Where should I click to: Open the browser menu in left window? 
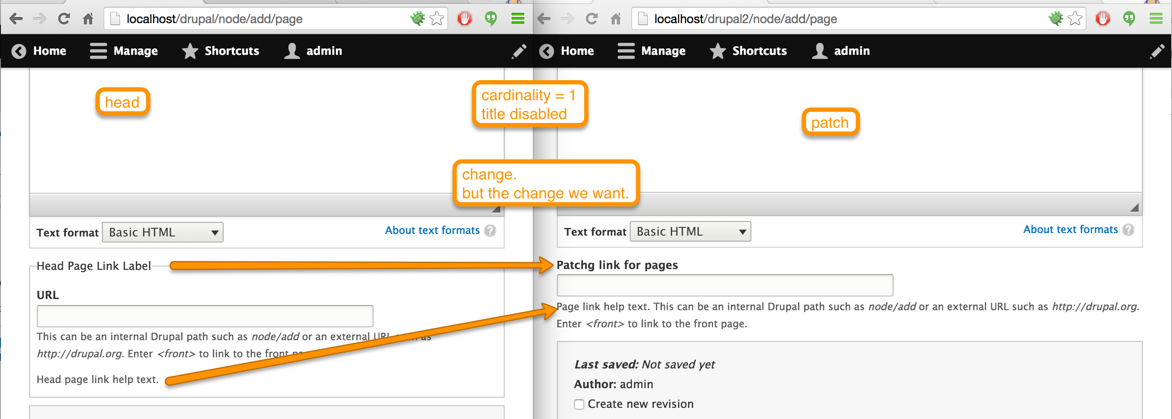(x=518, y=19)
